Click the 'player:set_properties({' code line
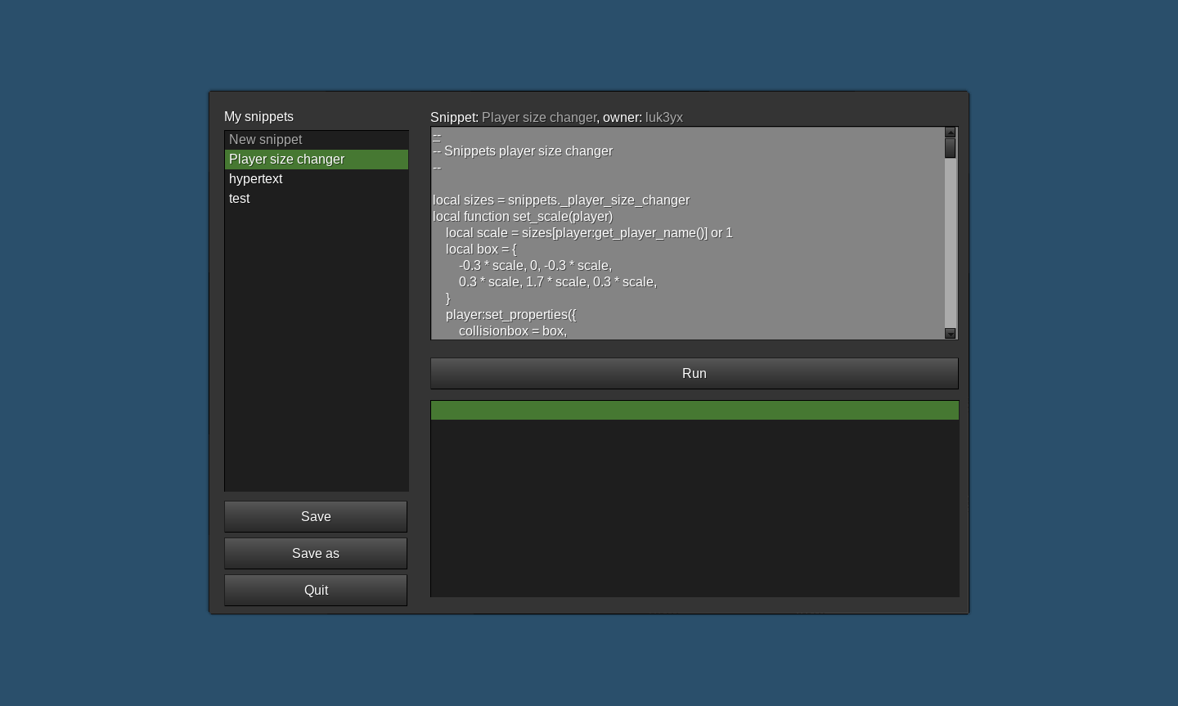Screen dimensions: 1178x706 [x=511, y=315]
